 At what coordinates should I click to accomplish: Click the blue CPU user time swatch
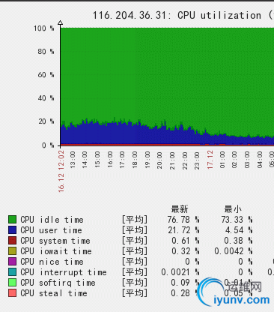[12, 230]
